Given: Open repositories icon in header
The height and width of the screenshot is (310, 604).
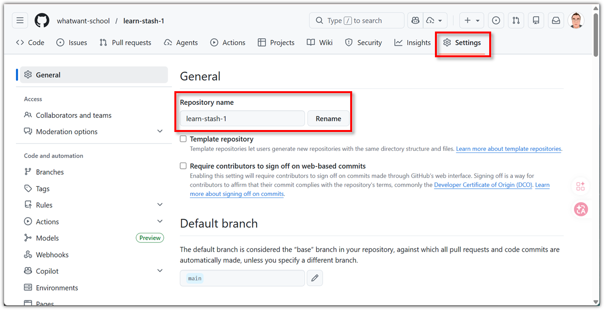Looking at the screenshot, I should click(536, 20).
